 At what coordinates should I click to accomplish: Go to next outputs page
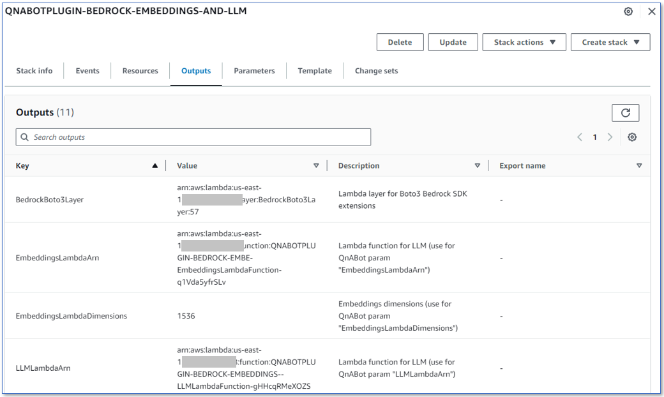pos(610,137)
